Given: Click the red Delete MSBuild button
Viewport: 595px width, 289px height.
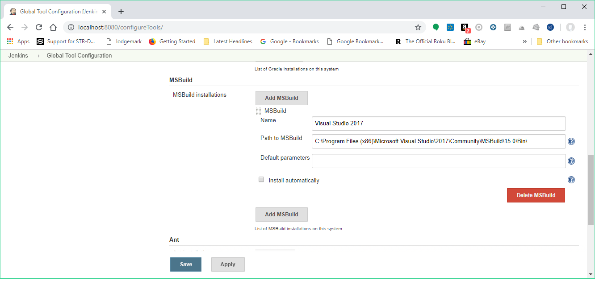Looking at the screenshot, I should tap(536, 195).
